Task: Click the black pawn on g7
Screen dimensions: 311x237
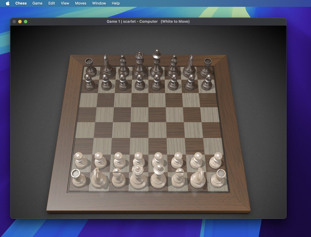Action: 190,82
